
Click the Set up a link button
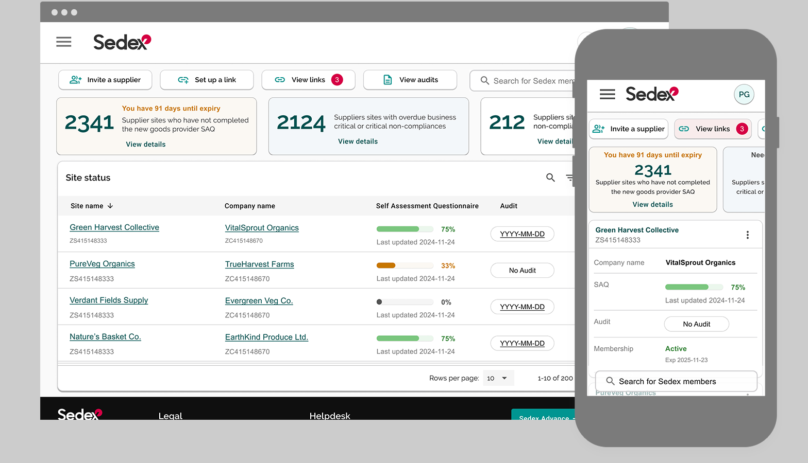(x=207, y=80)
